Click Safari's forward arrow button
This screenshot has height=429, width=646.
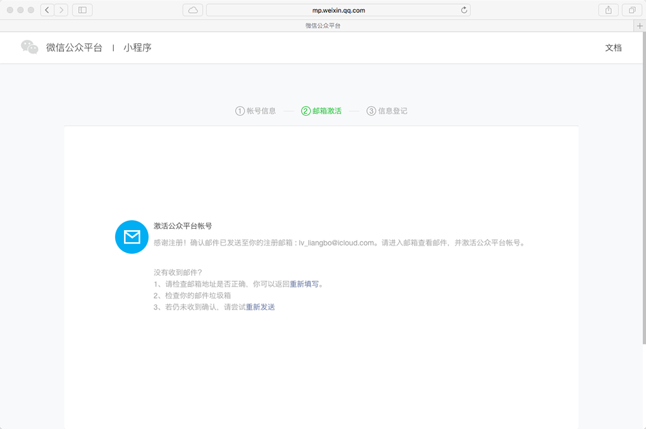coord(61,10)
